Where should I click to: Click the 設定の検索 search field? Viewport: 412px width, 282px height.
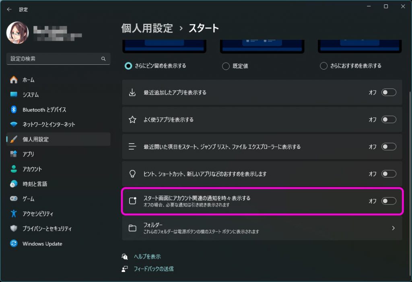pyautogui.click(x=58, y=59)
